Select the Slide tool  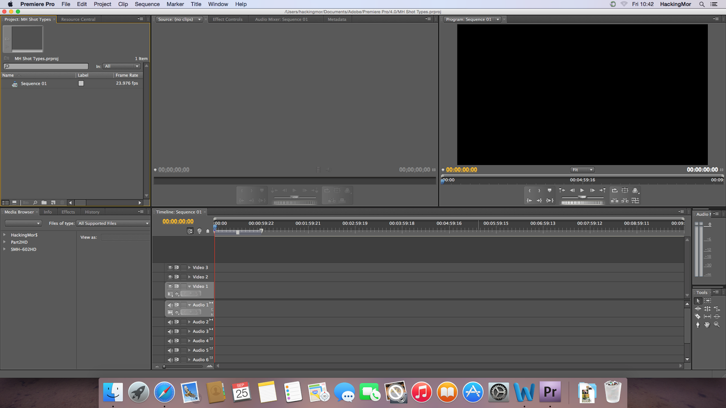717,316
